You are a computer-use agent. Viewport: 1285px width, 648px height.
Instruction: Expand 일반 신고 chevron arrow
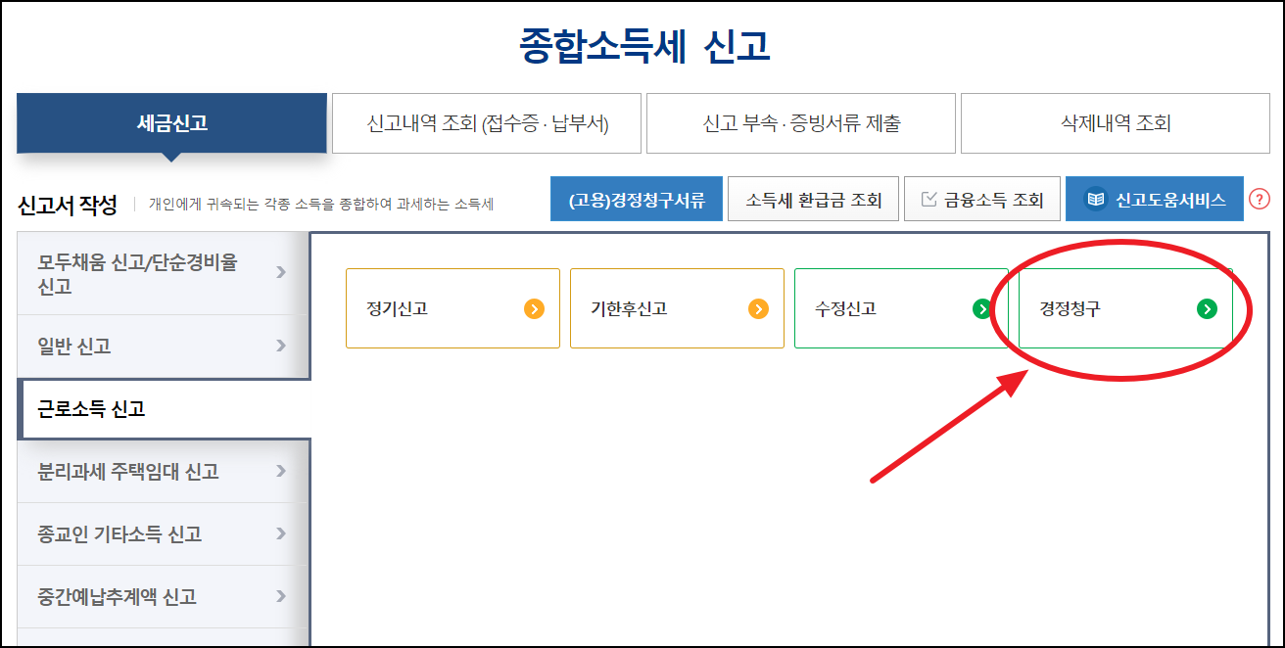(281, 346)
